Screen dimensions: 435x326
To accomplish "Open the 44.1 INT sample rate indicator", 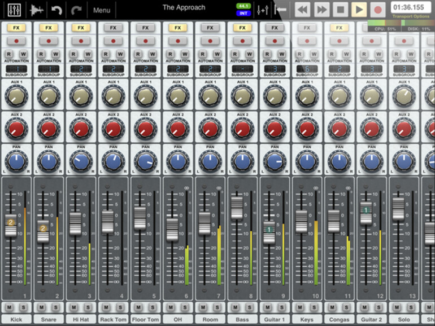I will [x=243, y=9].
